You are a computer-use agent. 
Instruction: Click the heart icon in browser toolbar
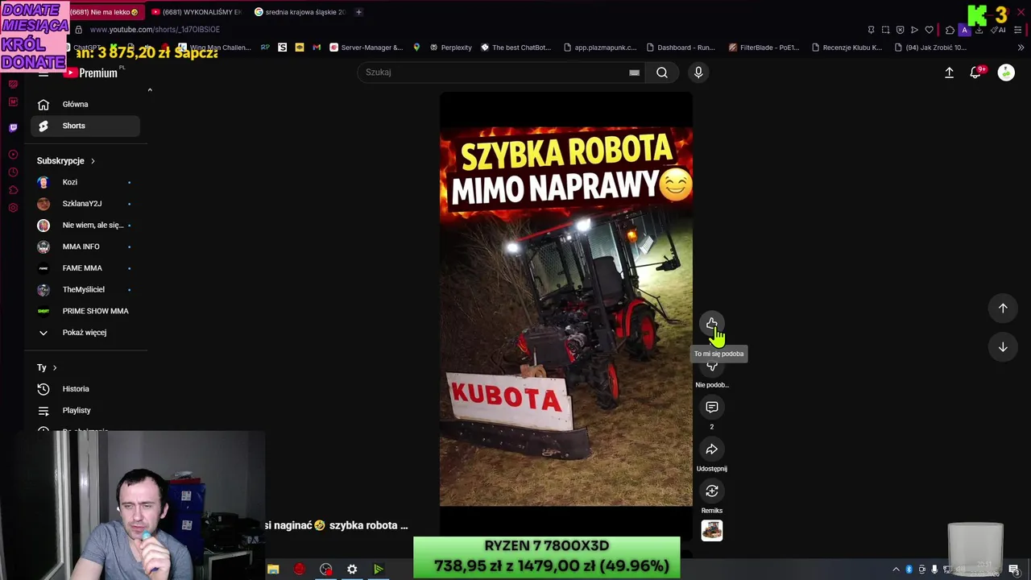(929, 30)
